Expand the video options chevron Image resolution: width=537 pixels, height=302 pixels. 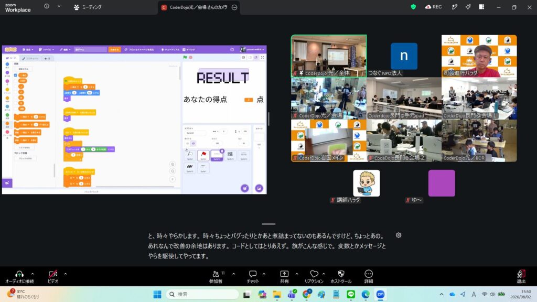click(x=66, y=274)
